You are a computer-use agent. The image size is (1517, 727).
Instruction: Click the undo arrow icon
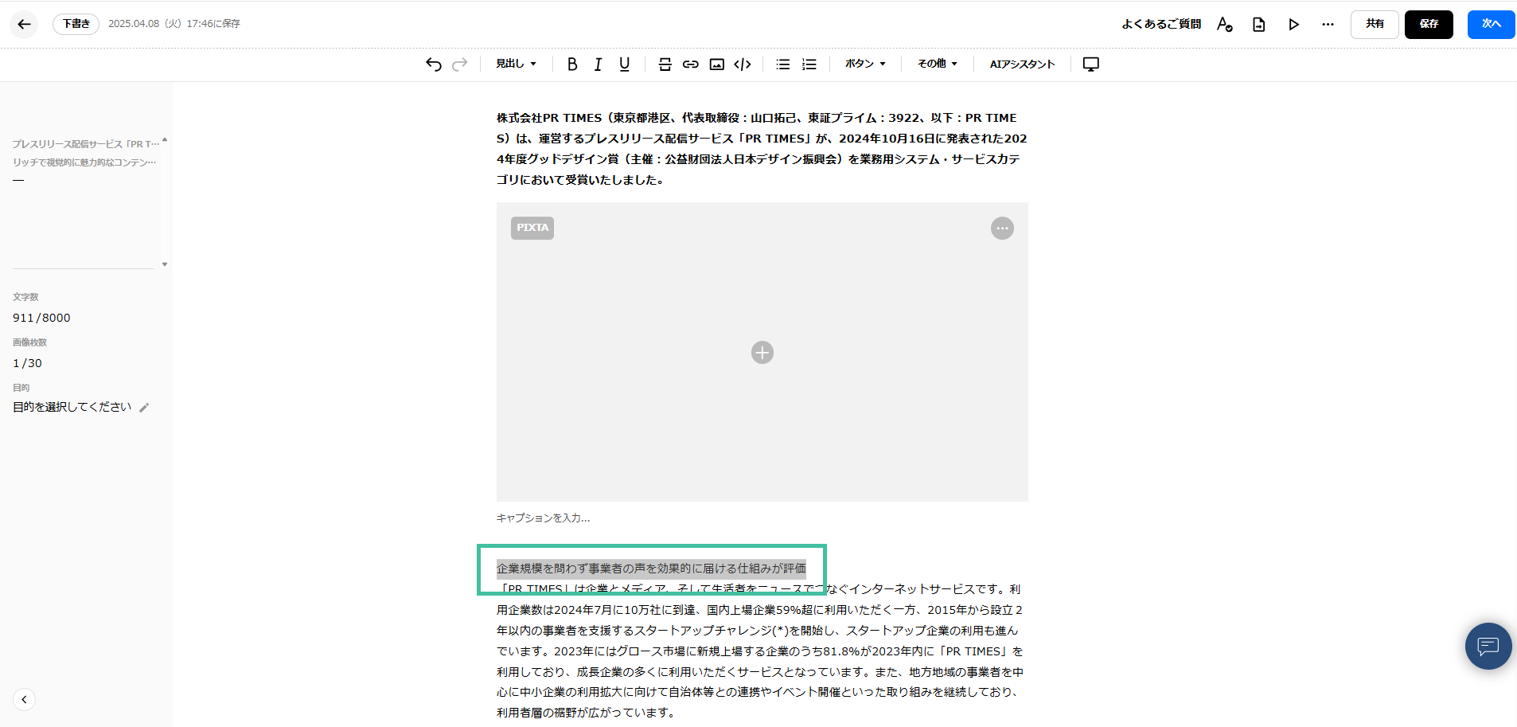tap(433, 64)
